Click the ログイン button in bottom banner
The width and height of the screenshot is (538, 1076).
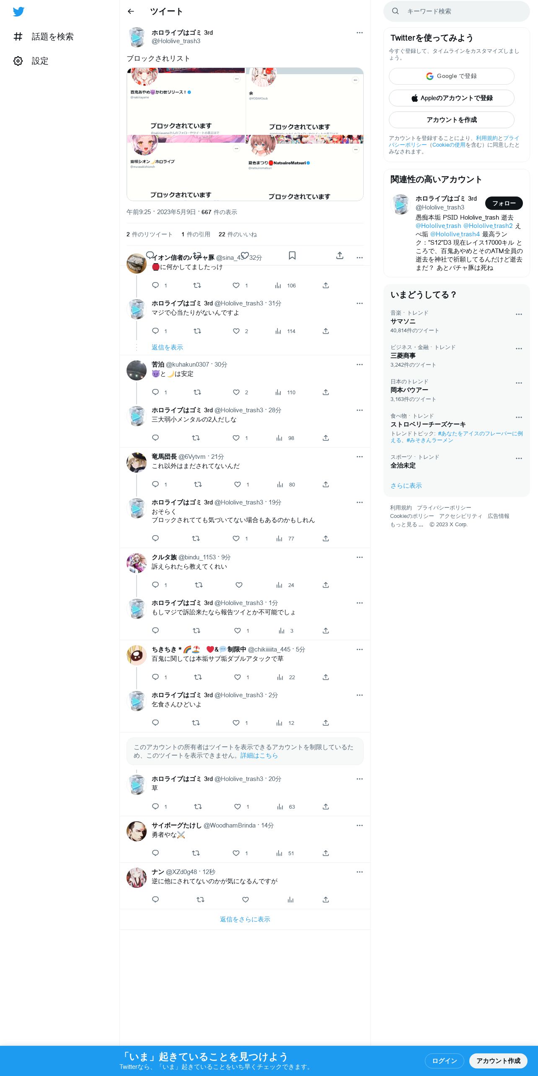coord(444,1060)
